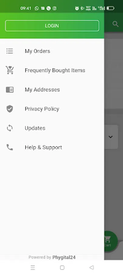
Task: Open recent apps via three-line nav icon
Action: pos(33,267)
